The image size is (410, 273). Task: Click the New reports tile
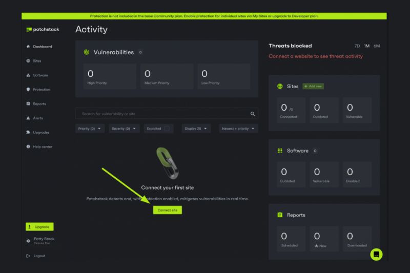pos(324,239)
